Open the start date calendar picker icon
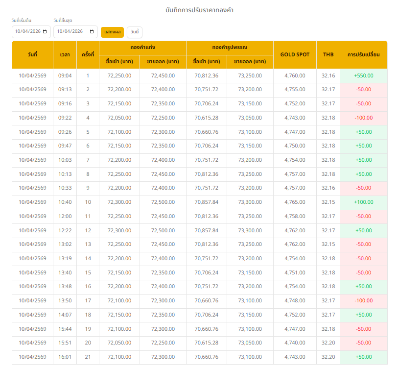 (45, 31)
